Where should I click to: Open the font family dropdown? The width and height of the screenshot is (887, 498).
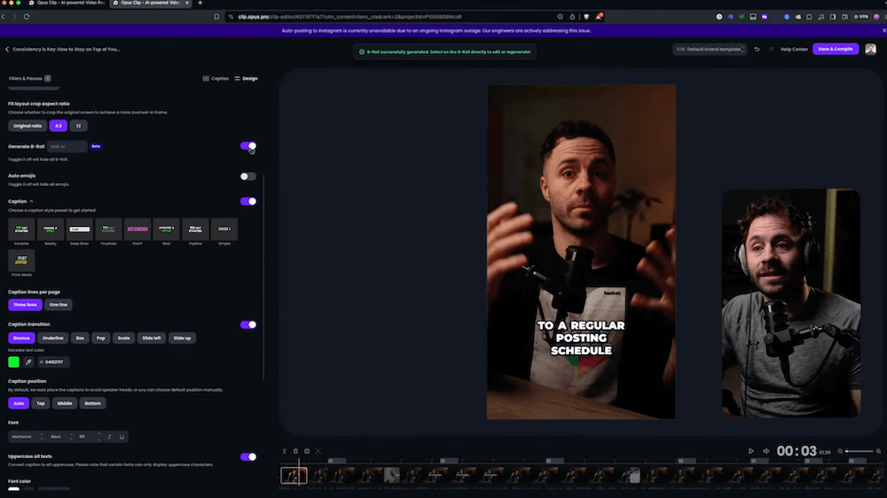click(27, 436)
